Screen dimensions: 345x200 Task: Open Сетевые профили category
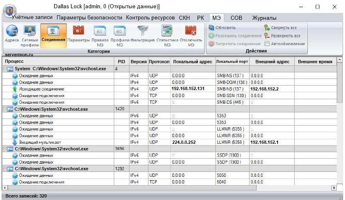click(x=30, y=36)
